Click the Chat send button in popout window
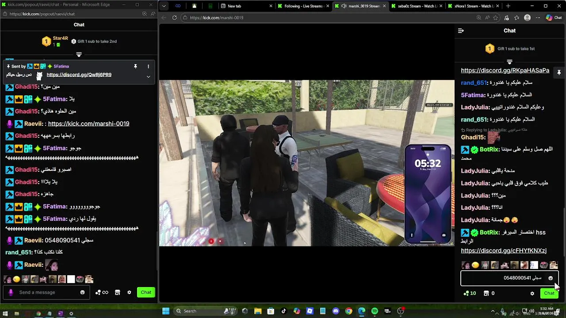This screenshot has height=318, width=566. 146,292
